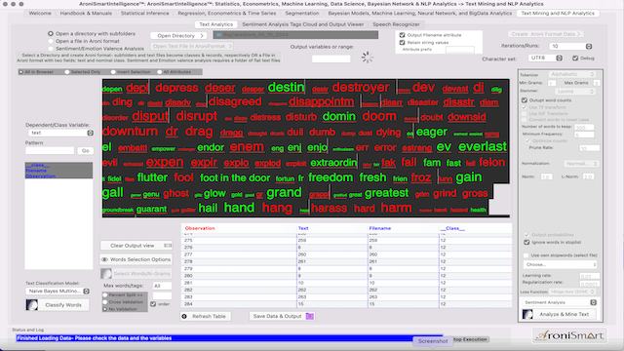Click the AroniSmart logo
Screen dimensions: 624x351
569,335
